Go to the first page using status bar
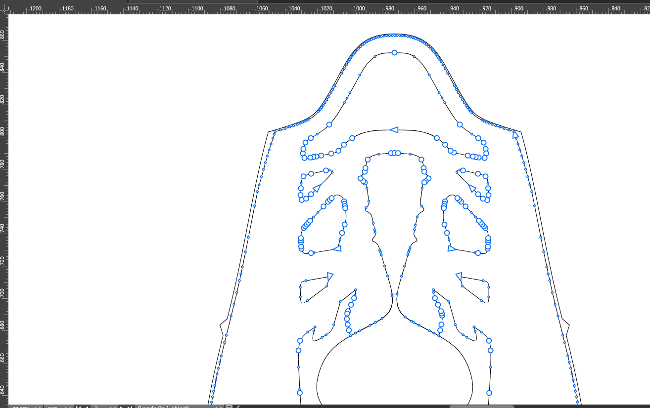The width and height of the screenshot is (650, 408). [x=79, y=408]
